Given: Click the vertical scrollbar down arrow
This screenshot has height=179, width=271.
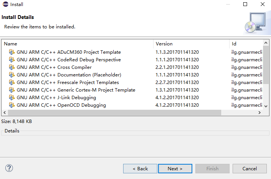Looking at the screenshot, I should [266, 106].
